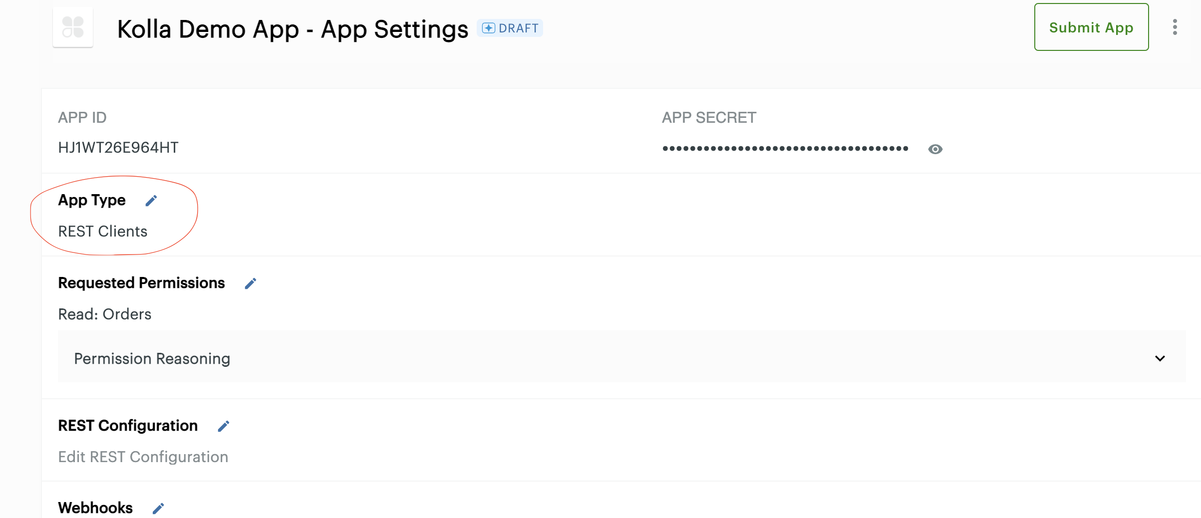Edit Webhooks using the pencil icon
Image resolution: width=1201 pixels, height=518 pixels.
click(x=158, y=509)
